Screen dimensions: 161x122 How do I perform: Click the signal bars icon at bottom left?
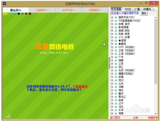click(8, 116)
